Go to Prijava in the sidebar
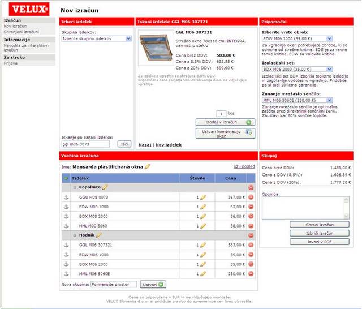The image size is (362, 309). tap(11, 63)
